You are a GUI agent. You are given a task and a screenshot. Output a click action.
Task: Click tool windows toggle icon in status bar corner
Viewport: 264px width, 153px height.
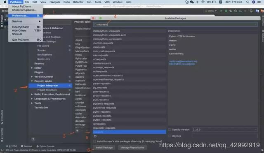[2, 150]
